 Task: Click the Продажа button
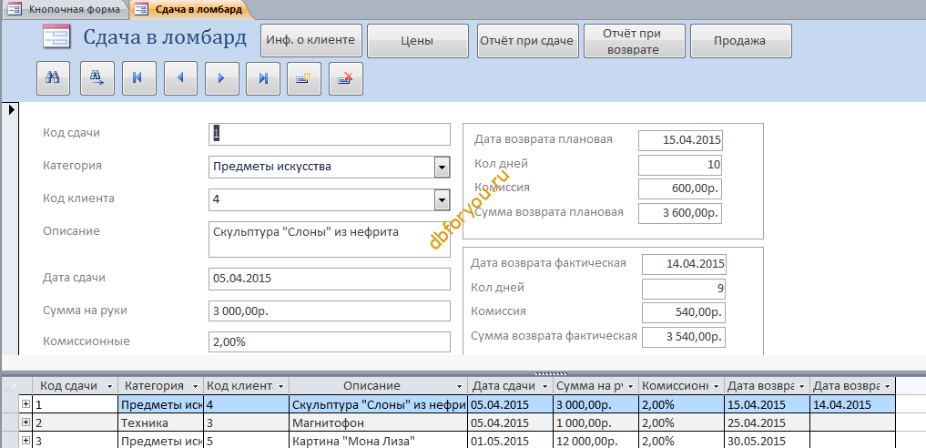pos(740,41)
